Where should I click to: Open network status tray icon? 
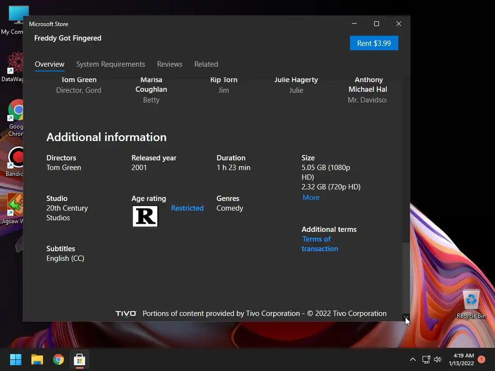426,359
